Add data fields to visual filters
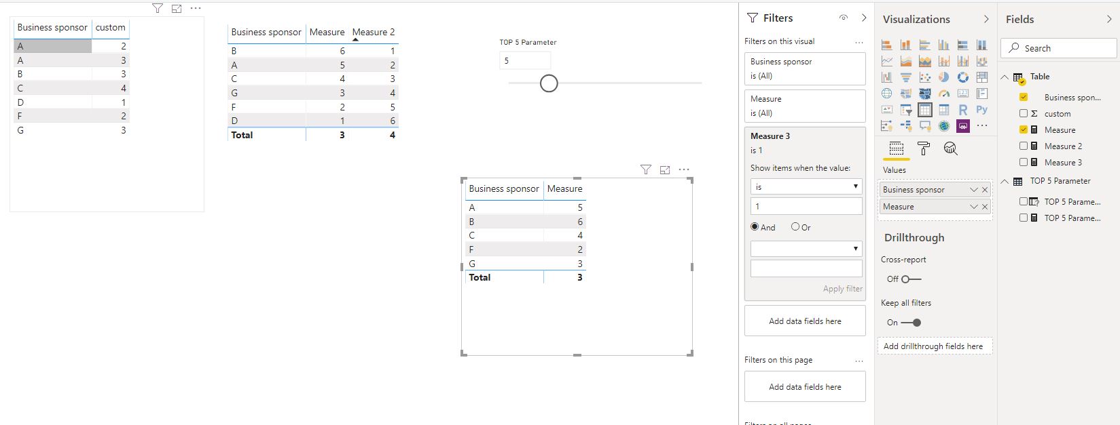Image resolution: width=1120 pixels, height=425 pixels. coord(805,321)
